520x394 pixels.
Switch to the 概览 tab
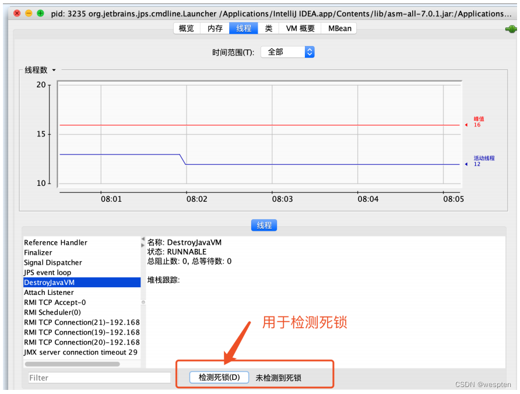[187, 29]
